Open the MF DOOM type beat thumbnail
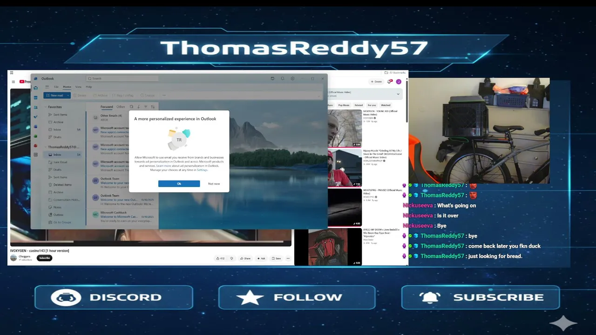The width and height of the screenshot is (596, 335). point(328,247)
